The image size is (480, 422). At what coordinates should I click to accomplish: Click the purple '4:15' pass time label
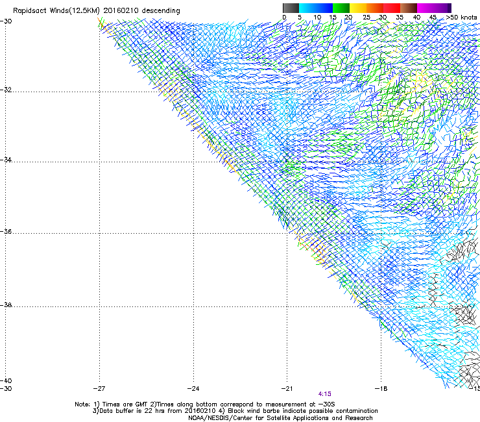(325, 394)
